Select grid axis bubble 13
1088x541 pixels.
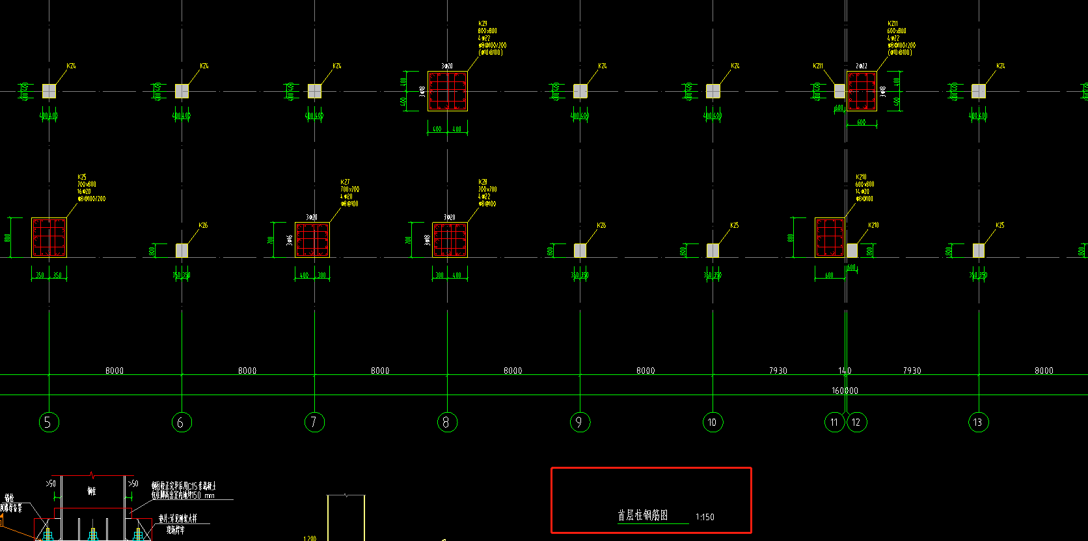[978, 422]
